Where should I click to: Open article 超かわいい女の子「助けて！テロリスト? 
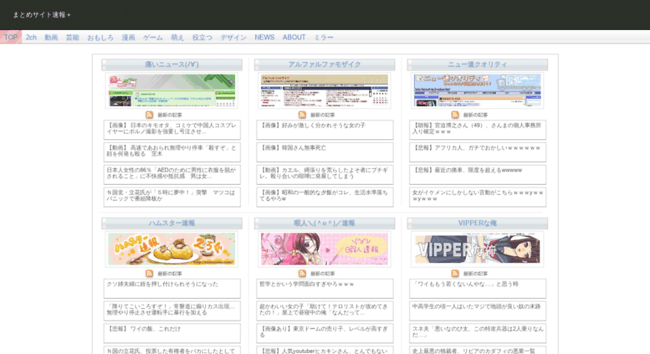coord(325,310)
